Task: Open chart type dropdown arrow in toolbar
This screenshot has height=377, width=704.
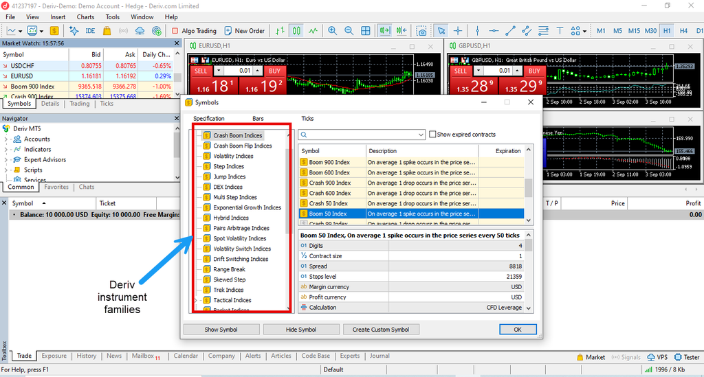Action: tap(20, 32)
